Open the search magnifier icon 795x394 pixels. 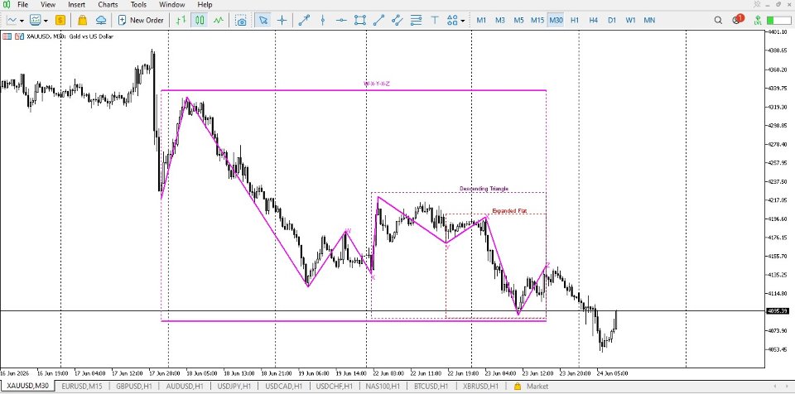(x=718, y=21)
